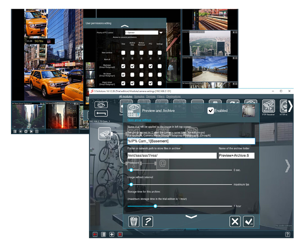The image size is (302, 245).
Task: Click the double right chevron on settings window
Action: [287, 165]
